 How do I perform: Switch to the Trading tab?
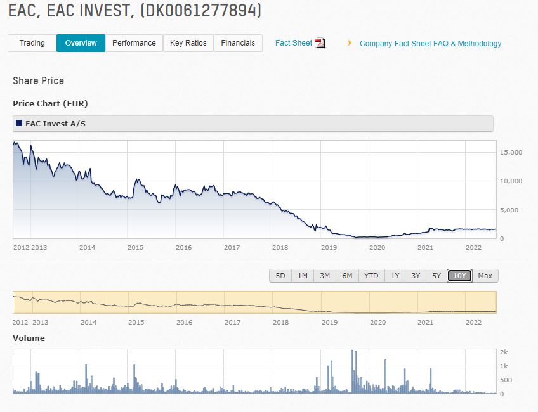(x=32, y=43)
